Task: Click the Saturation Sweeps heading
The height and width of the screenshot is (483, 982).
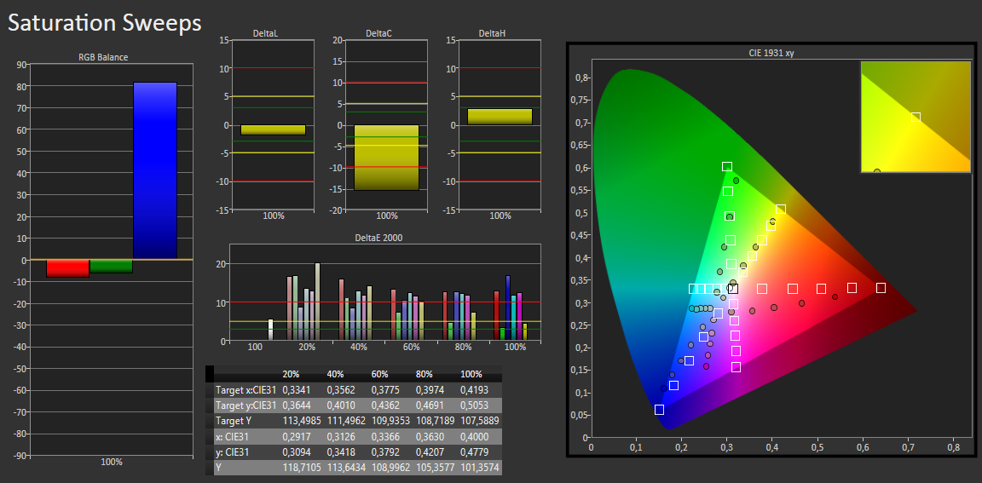Action: [105, 23]
